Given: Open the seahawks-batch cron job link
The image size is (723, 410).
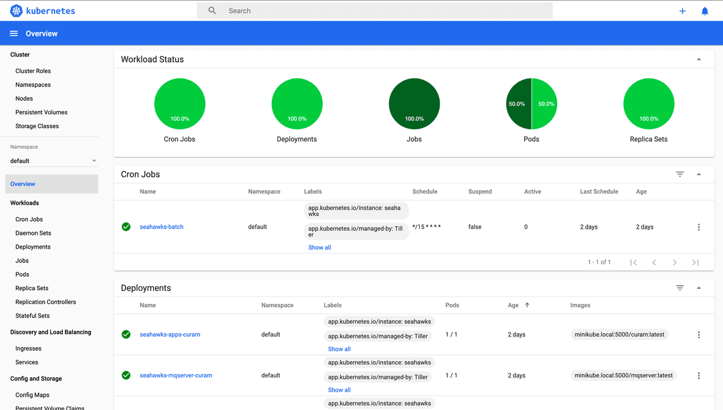Looking at the screenshot, I should tap(161, 227).
